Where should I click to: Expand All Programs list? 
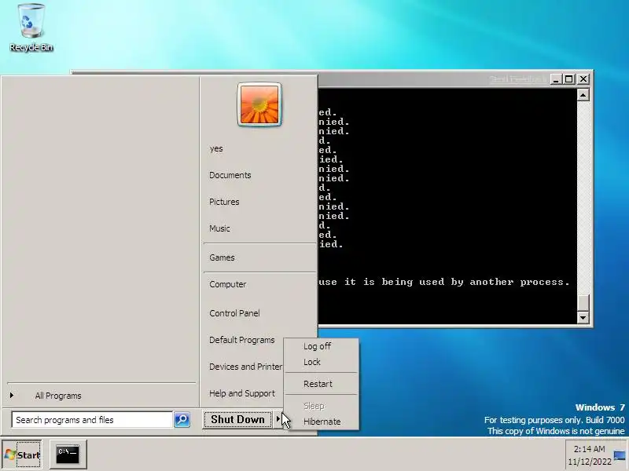[57, 396]
